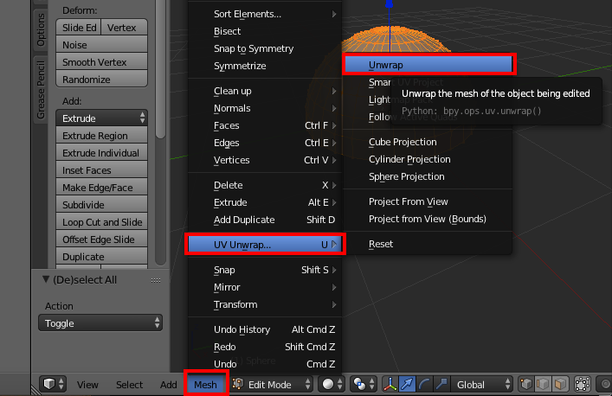
Task: Click the Extrude Region button
Action: point(101,136)
